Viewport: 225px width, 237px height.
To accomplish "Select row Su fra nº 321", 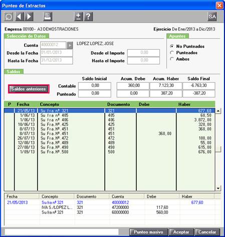I will coord(109,110).
